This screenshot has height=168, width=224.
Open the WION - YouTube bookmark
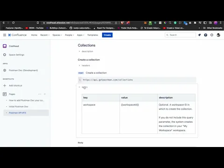point(35,28)
